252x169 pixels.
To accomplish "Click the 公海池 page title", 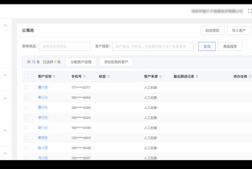I will tap(28, 30).
